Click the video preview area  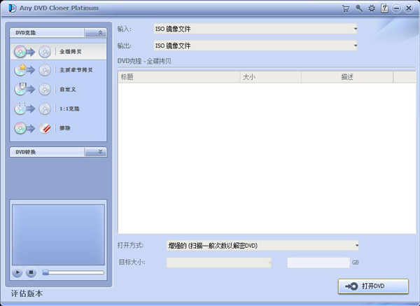point(58,235)
